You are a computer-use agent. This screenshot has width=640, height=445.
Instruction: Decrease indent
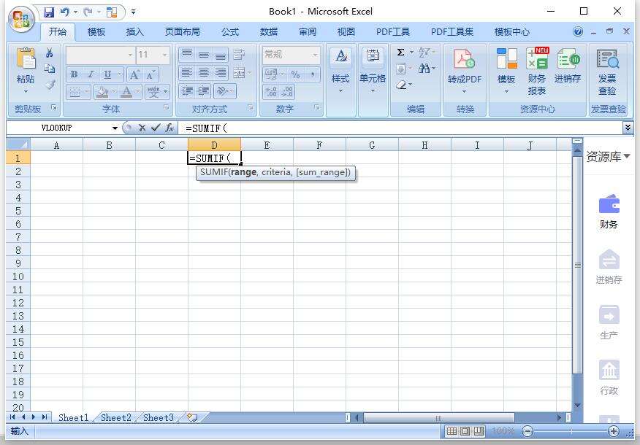coord(187,91)
